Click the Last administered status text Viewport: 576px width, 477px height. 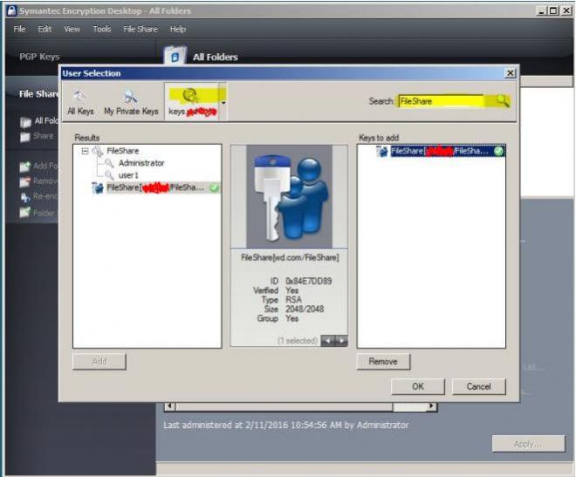[285, 425]
